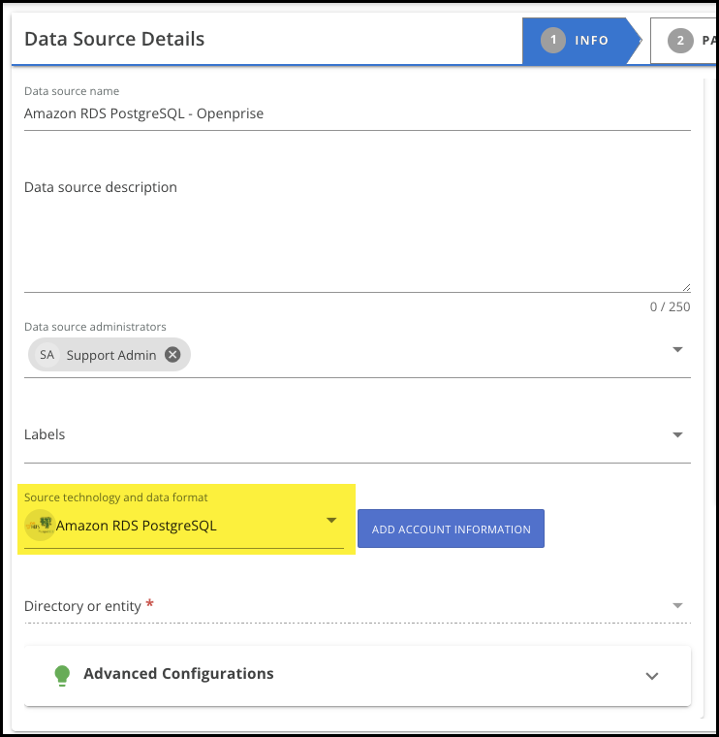Image resolution: width=719 pixels, height=737 pixels.
Task: Expand Advanced Configurations chevron
Action: tap(652, 676)
